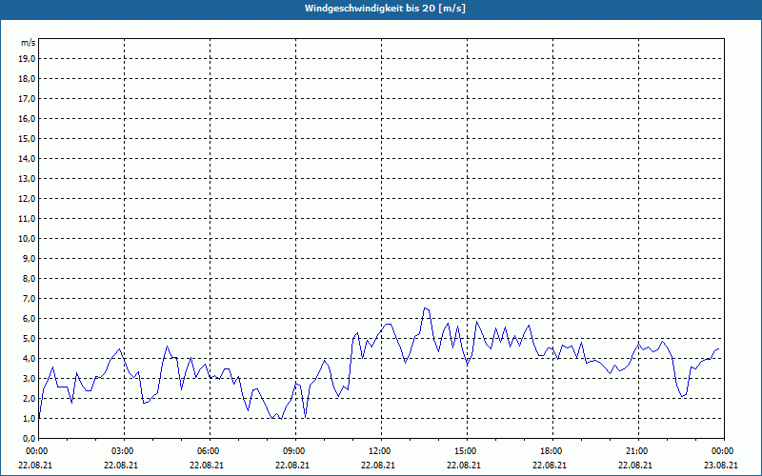
Task: Select the '4,0' y-axis label
Action: (30, 359)
